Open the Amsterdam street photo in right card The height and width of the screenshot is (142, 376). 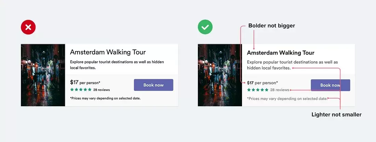(x=220, y=75)
